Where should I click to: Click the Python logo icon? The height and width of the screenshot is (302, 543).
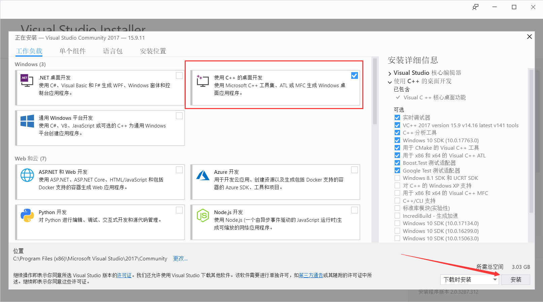tap(27, 215)
